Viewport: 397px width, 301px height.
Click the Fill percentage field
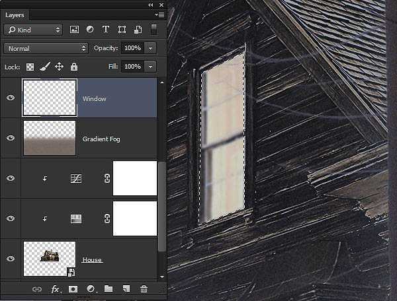132,67
